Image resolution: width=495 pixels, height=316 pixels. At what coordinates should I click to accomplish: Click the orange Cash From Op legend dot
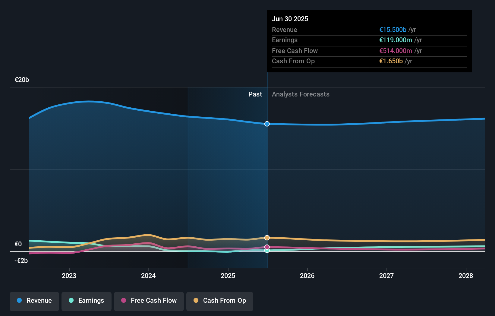[x=196, y=300]
